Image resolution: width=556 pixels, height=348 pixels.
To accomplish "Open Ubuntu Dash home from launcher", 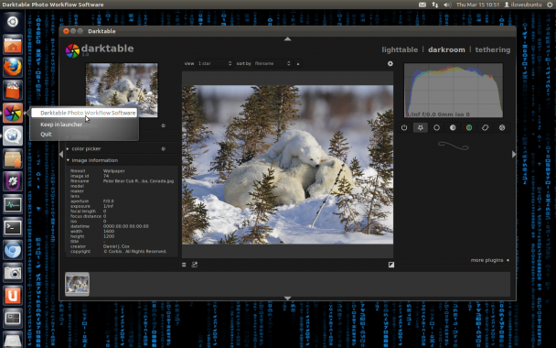I will [x=13, y=22].
